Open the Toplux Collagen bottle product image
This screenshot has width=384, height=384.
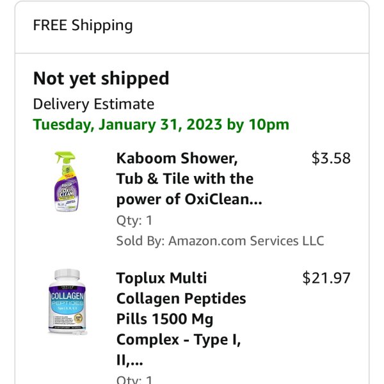67,301
